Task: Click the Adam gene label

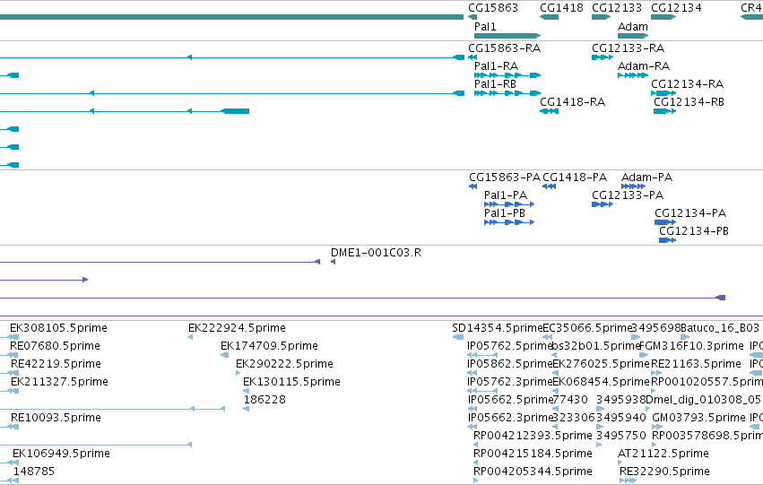Action: [x=633, y=27]
